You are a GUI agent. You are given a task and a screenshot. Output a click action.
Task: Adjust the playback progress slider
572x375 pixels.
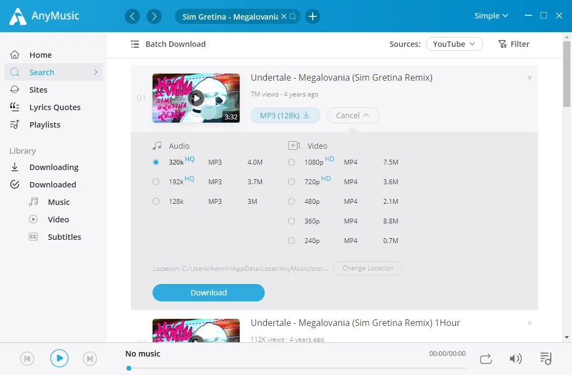click(x=129, y=368)
